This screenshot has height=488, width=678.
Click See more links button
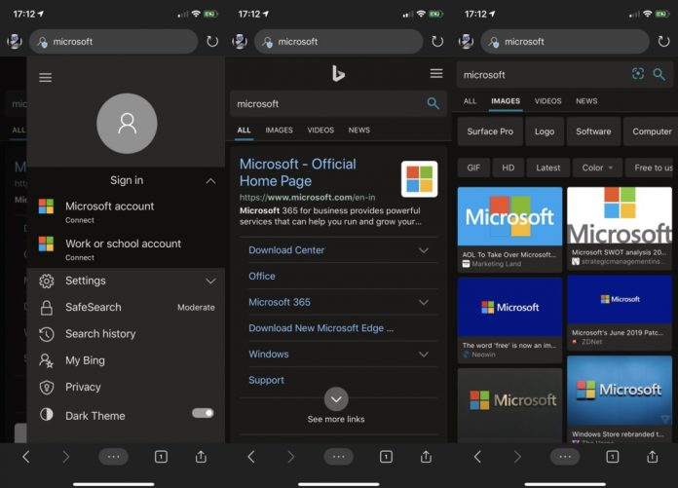click(336, 399)
